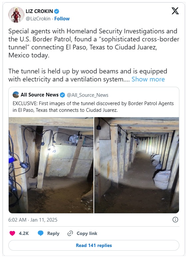Like the tweet via heart icon
Viewport: 188px width, 258px height.
tap(12, 233)
